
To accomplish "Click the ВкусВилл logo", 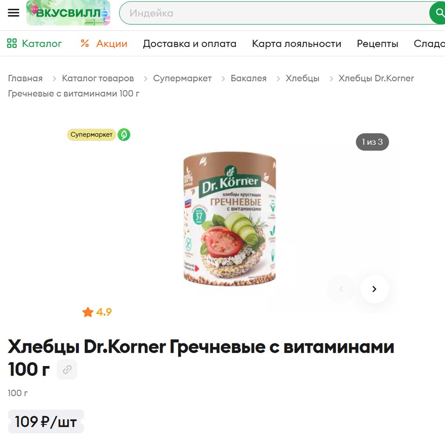I will [68, 13].
